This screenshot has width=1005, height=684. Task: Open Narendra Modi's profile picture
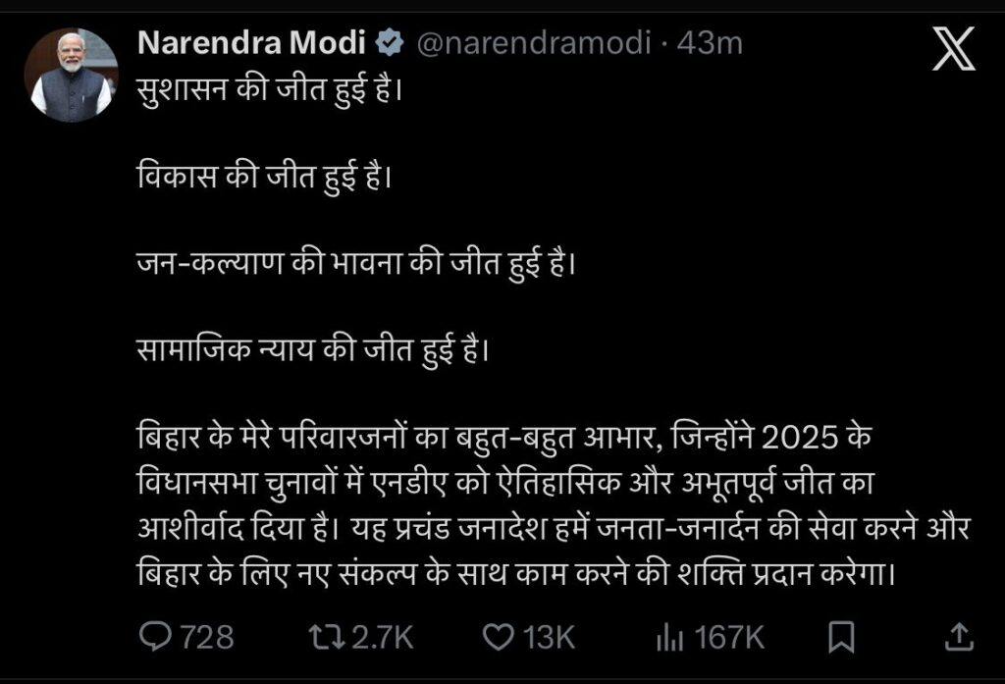(73, 67)
